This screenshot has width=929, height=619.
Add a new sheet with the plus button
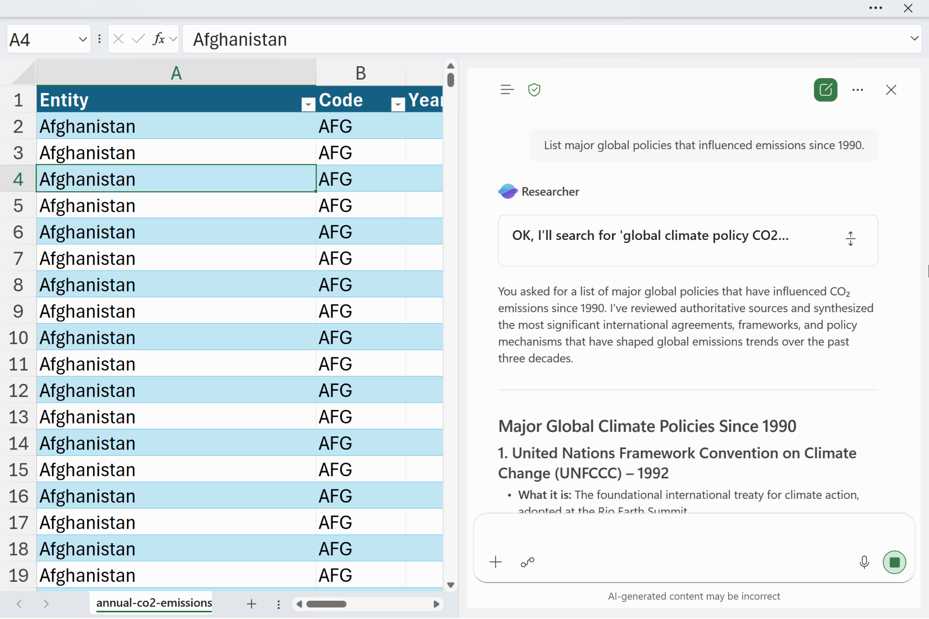pos(251,604)
